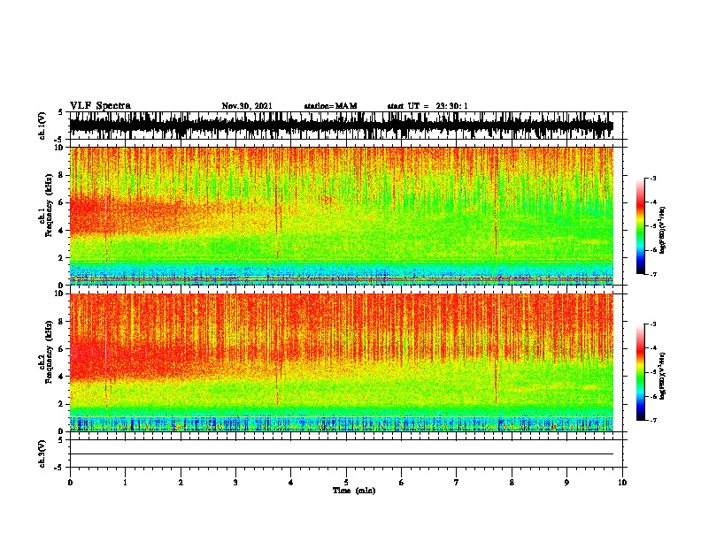Click the flat ch.3 voltage line
The height and width of the screenshot is (541, 701).
pos(342,454)
